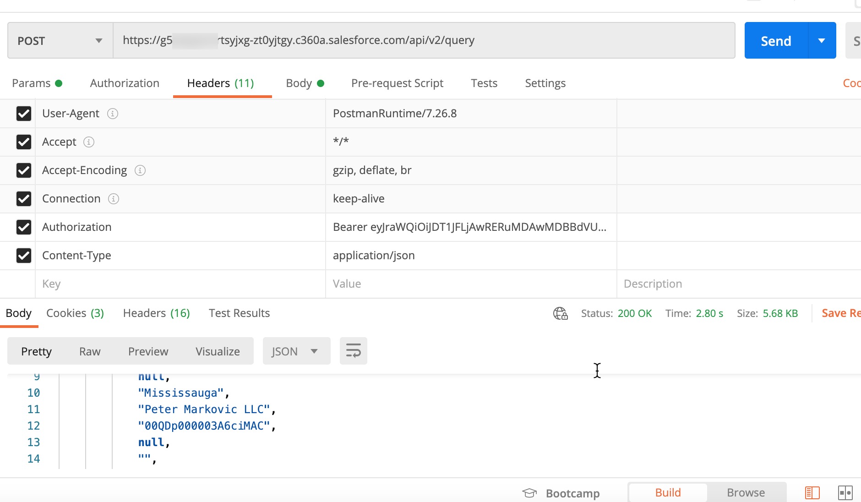The height and width of the screenshot is (502, 861).
Task: Open the POST method dropdown
Action: tap(60, 41)
